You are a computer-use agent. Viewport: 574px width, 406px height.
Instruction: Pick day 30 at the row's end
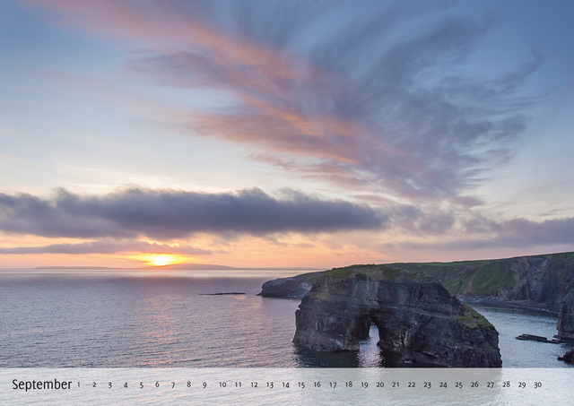click(x=537, y=384)
